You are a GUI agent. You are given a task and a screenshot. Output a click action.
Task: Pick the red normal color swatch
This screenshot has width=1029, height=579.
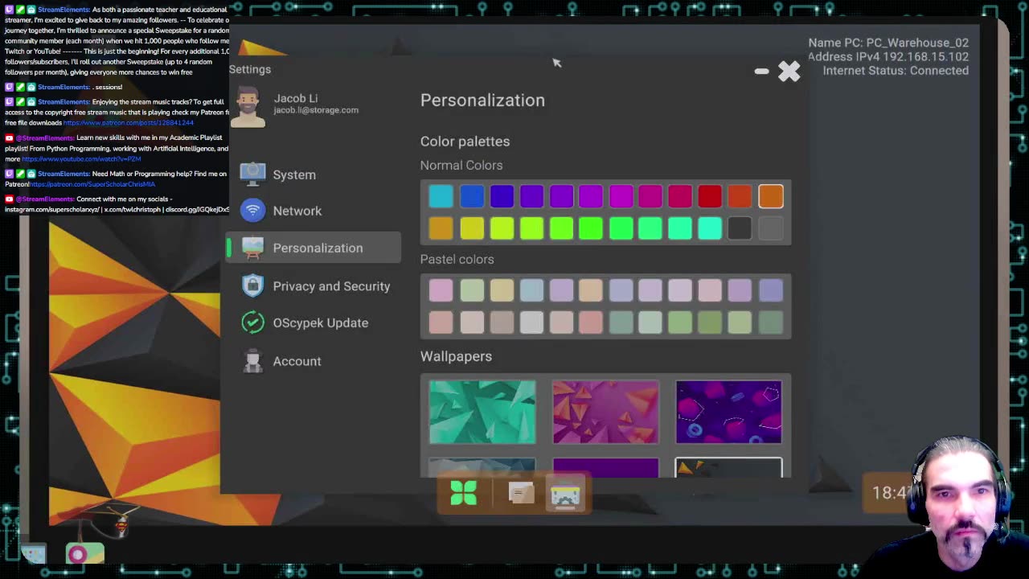tap(710, 196)
